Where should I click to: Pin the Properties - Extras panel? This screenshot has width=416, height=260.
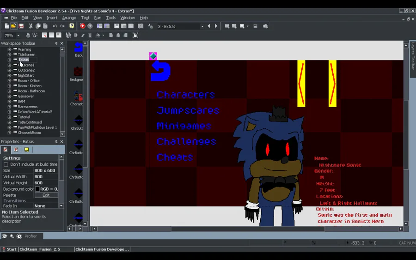coord(56,142)
